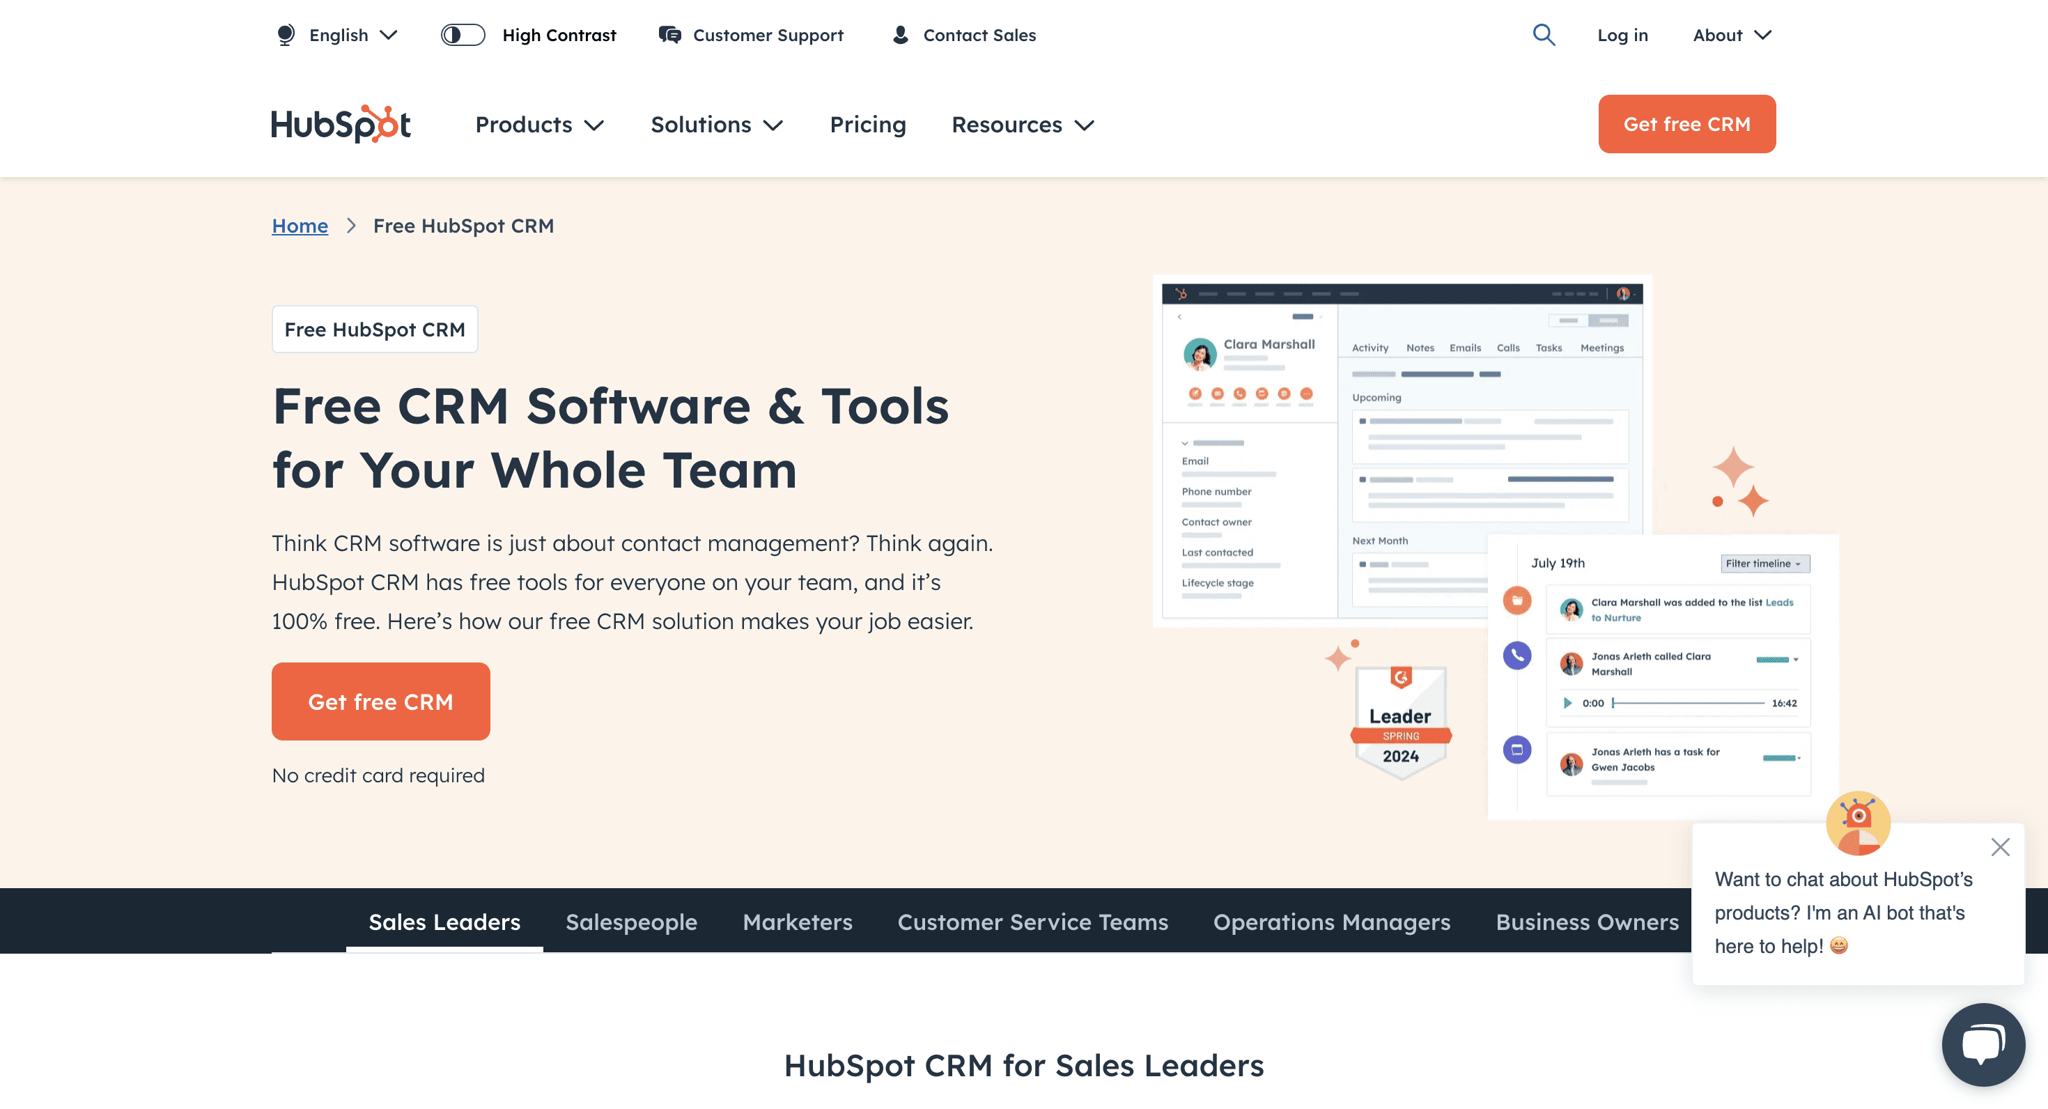Click the High Contrast label

559,35
